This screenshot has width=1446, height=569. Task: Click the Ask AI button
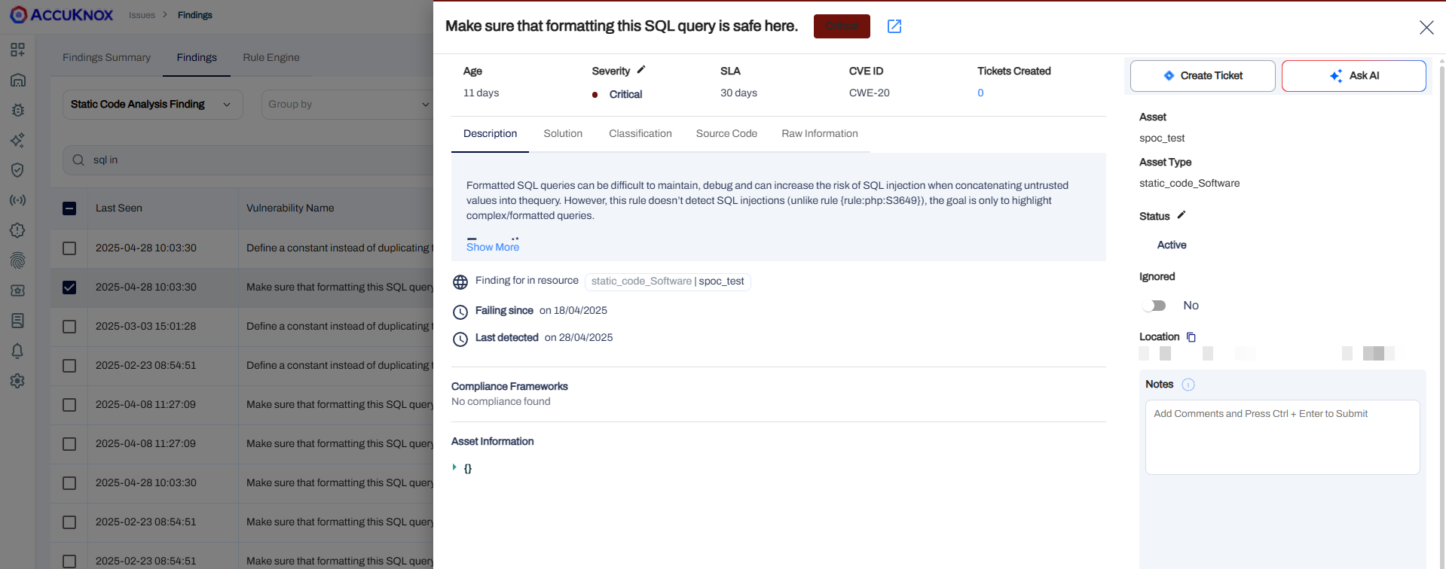1354,76
